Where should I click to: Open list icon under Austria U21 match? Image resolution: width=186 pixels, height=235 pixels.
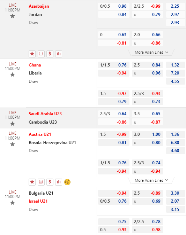click(x=41, y=182)
